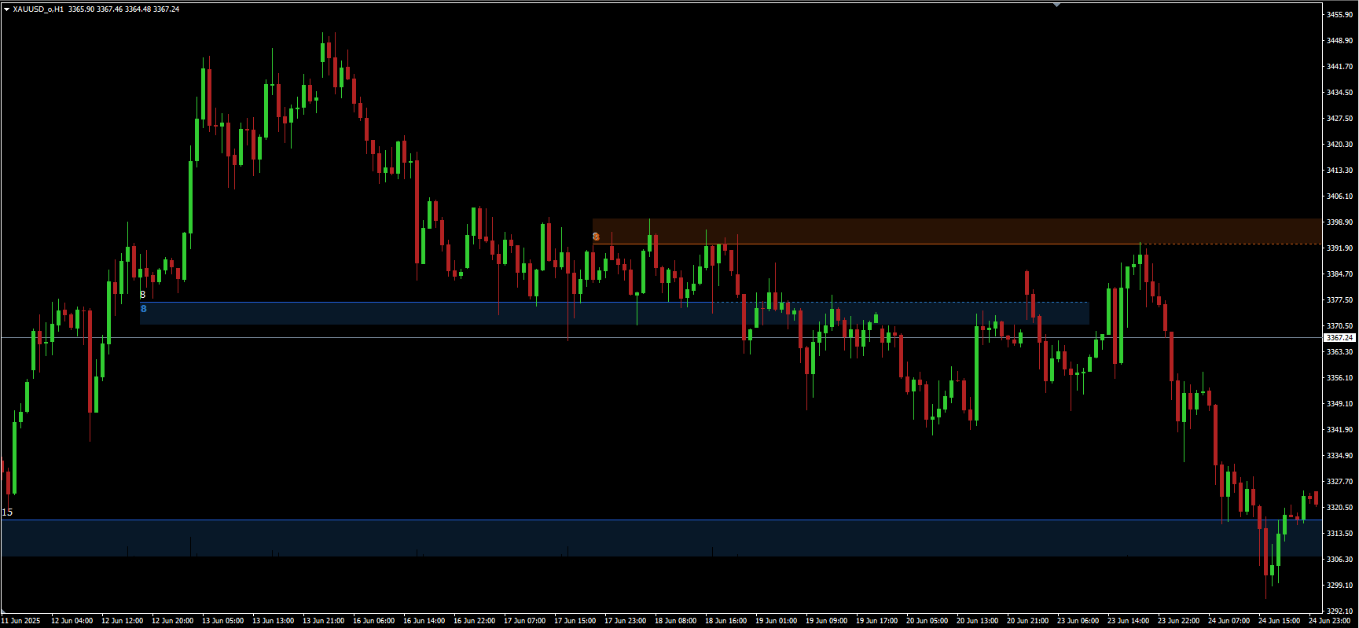Click the 3292.10 price scale label
The width and height of the screenshot is (1359, 628).
click(x=1339, y=611)
